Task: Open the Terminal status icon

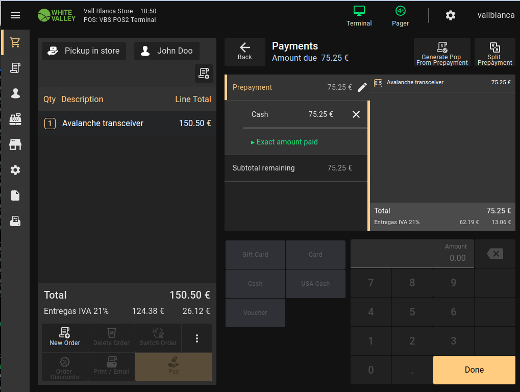Action: click(359, 16)
